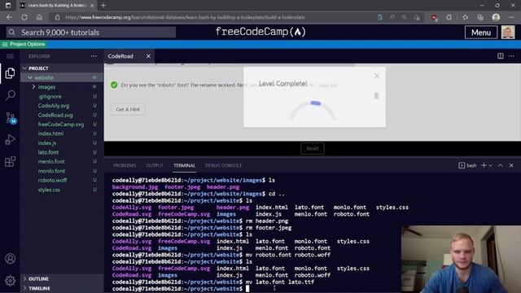Image resolution: width=521 pixels, height=293 pixels.
Task: Maximize the terminal panel with up chevron
Action: [500, 165]
